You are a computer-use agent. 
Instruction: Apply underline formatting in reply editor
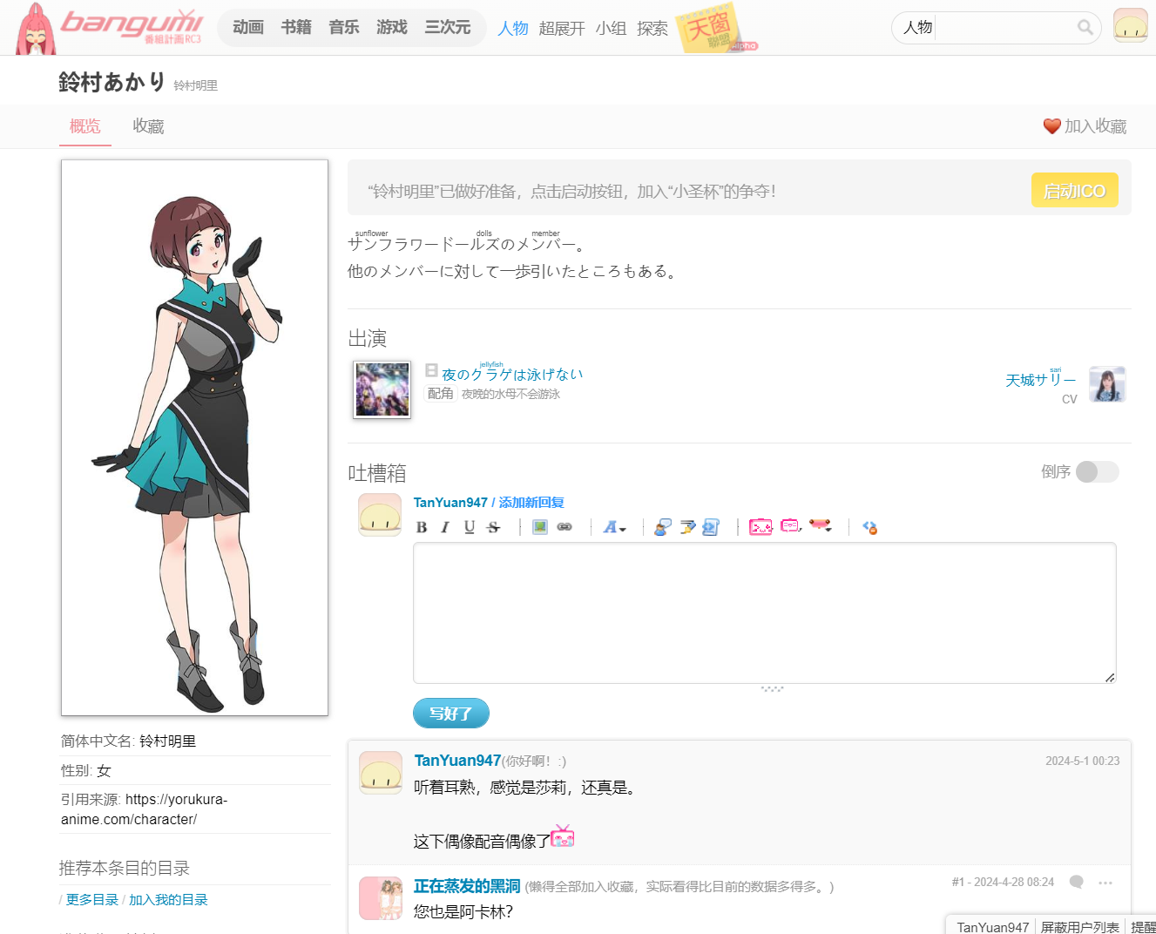point(470,527)
